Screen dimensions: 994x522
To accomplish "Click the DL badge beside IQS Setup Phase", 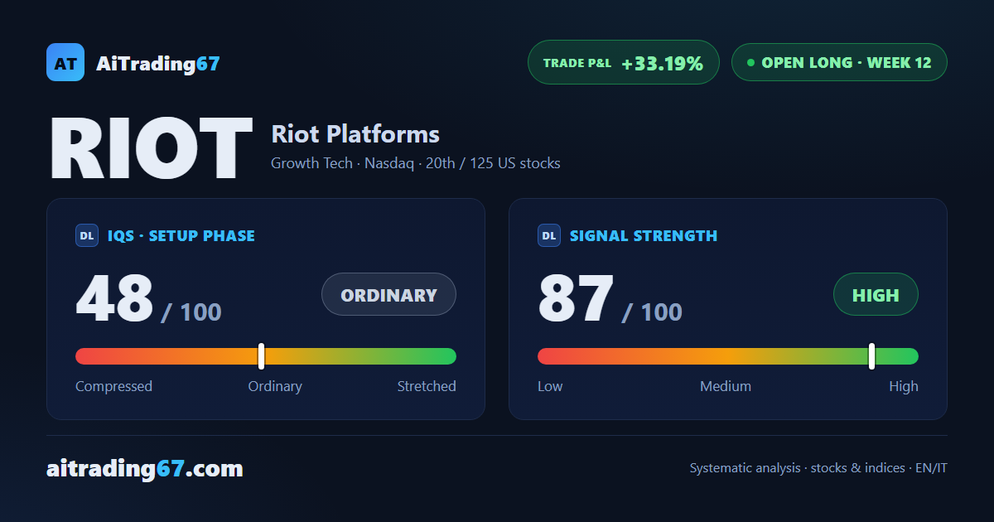I will pos(87,235).
